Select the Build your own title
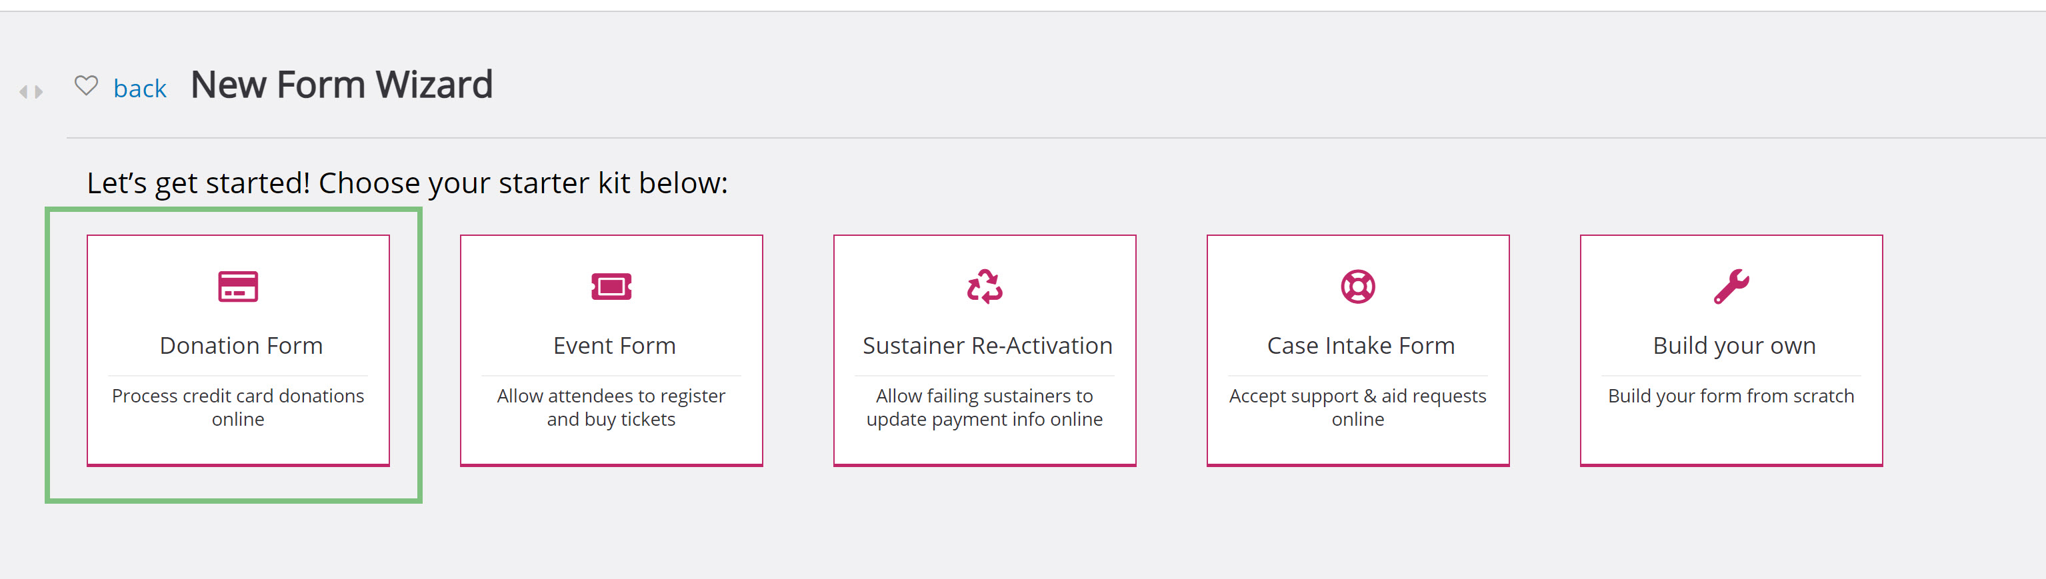The width and height of the screenshot is (2046, 579). [1734, 346]
